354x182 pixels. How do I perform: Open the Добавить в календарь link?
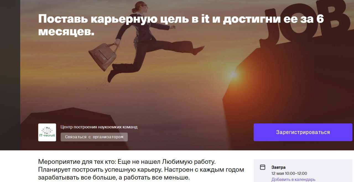point(293,180)
